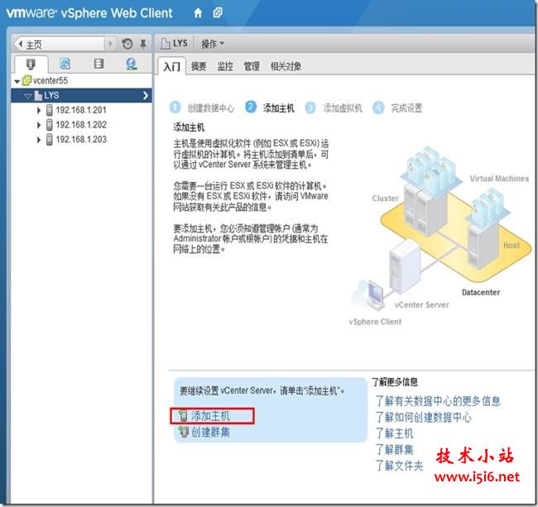Click the 创建群集 cluster icon

pos(183,432)
